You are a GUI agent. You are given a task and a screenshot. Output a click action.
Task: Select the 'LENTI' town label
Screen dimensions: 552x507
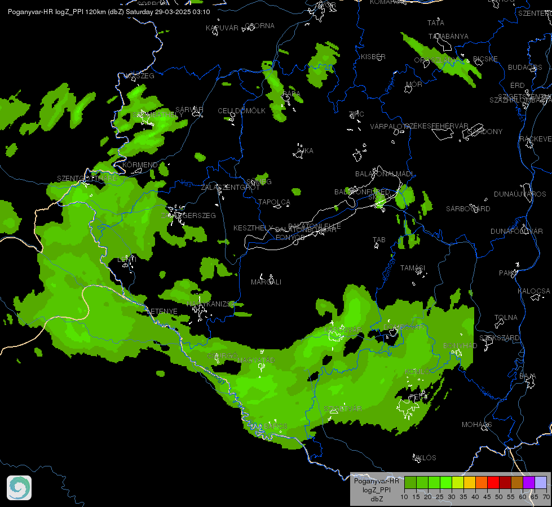[127, 260]
